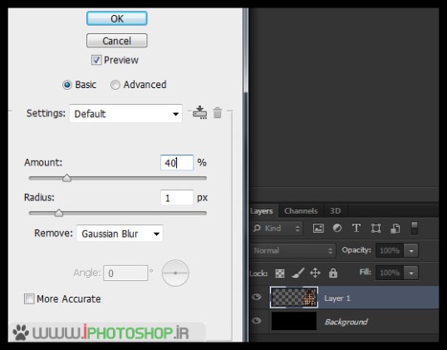This screenshot has height=350, width=447.
Task: Hide Layer 1 using its eye icon
Action: point(257,297)
